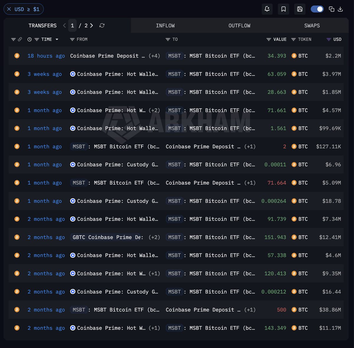354x348 pixels.
Task: Expand (+1) recipients on $38.86M row
Action: click(x=250, y=310)
